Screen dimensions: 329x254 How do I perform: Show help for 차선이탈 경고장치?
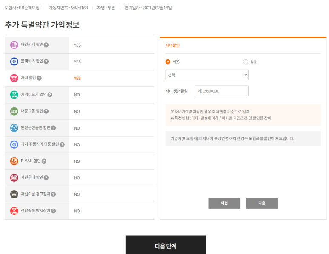(x=53, y=194)
